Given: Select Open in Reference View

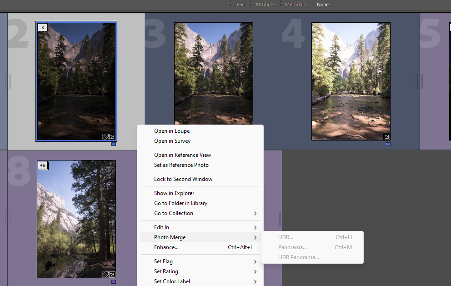Looking at the screenshot, I should point(200,155).
